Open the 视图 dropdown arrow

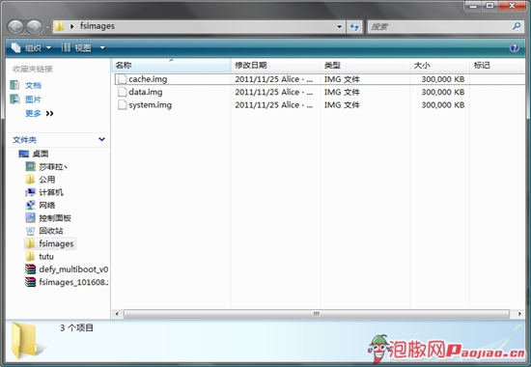(102, 47)
